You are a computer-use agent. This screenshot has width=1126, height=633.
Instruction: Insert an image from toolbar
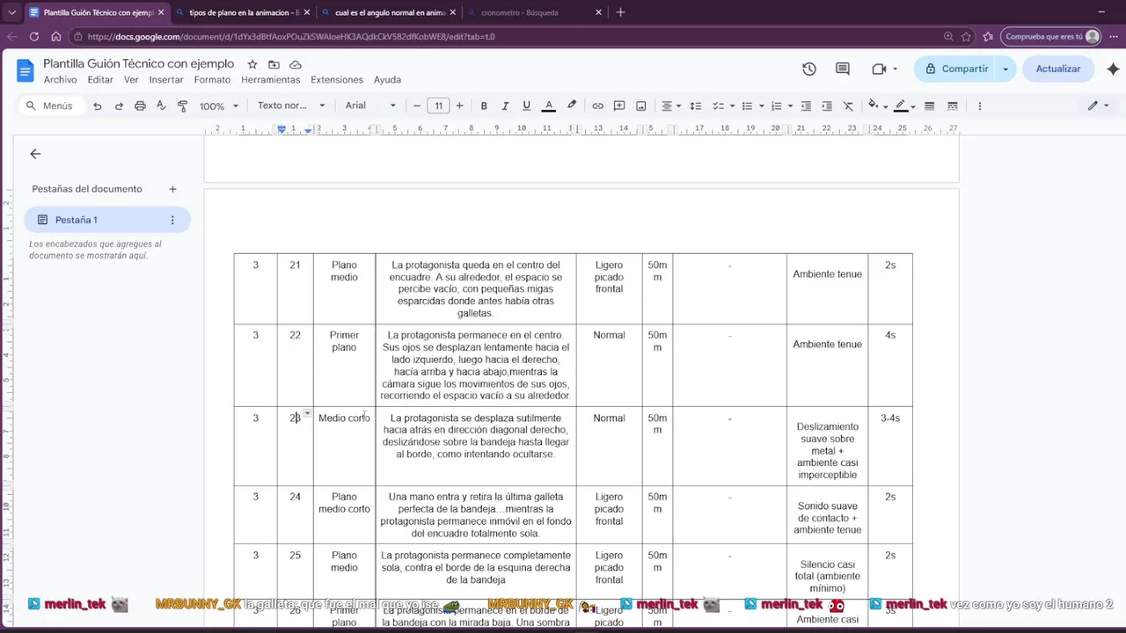pyautogui.click(x=641, y=105)
